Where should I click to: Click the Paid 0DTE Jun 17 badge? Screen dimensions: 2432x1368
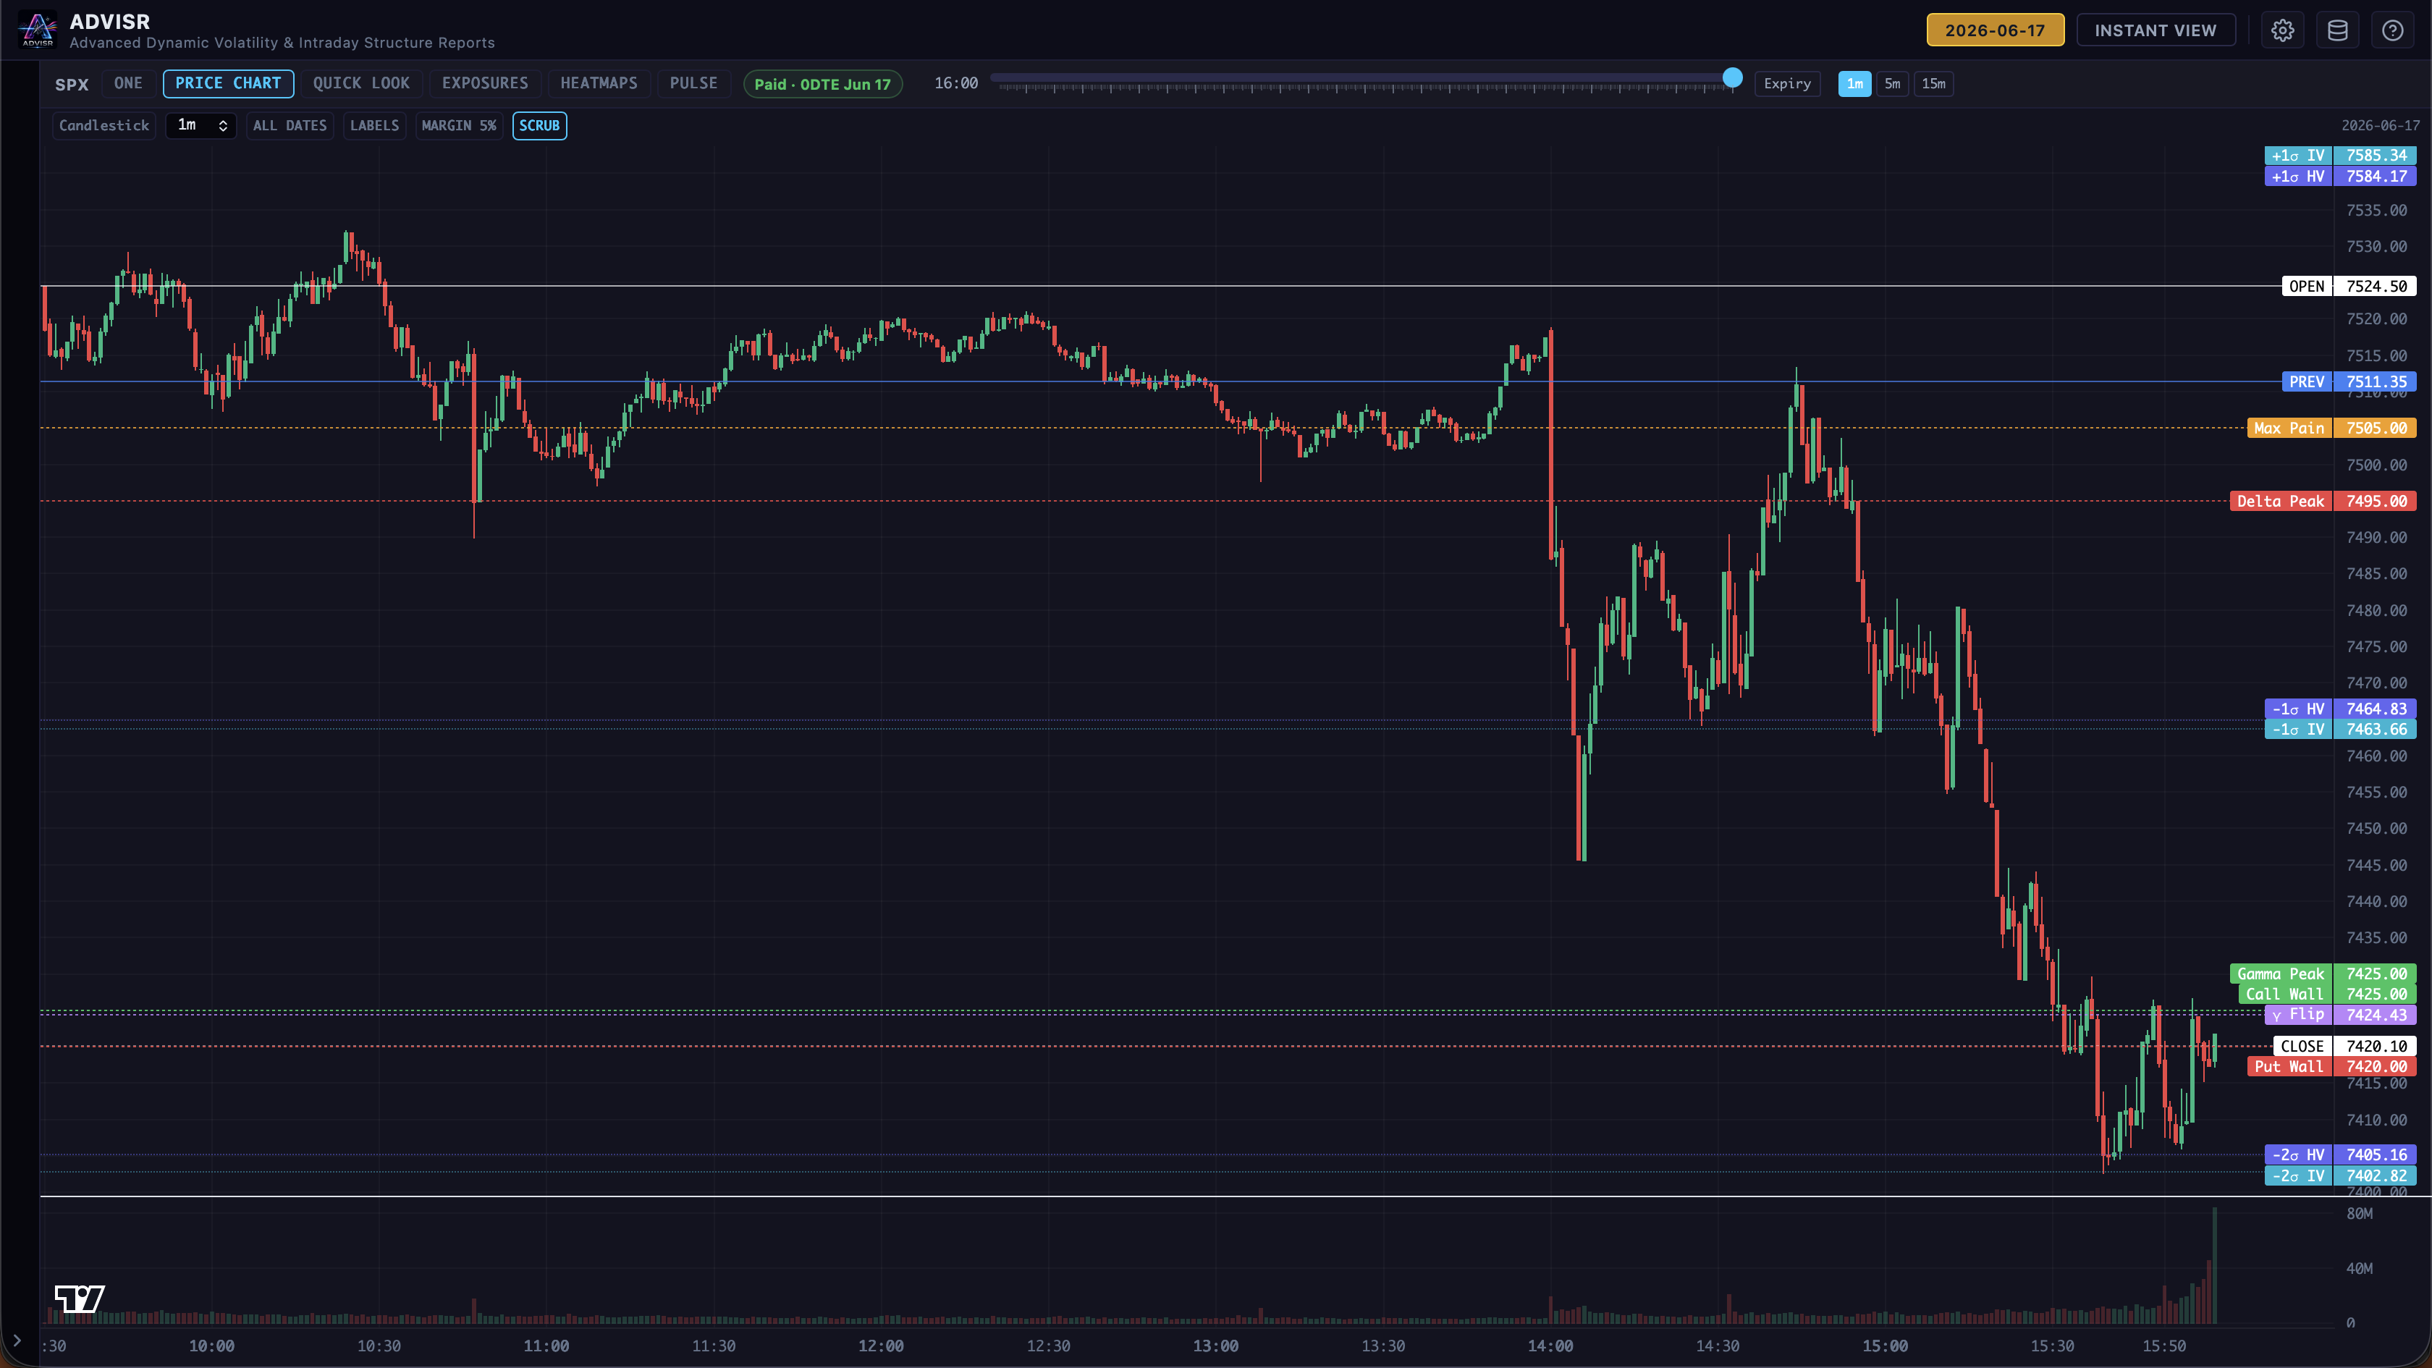822,84
